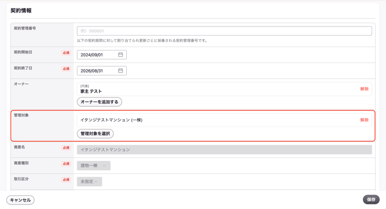
Task: Click the 契約終了日 label
Action: (x=23, y=68)
